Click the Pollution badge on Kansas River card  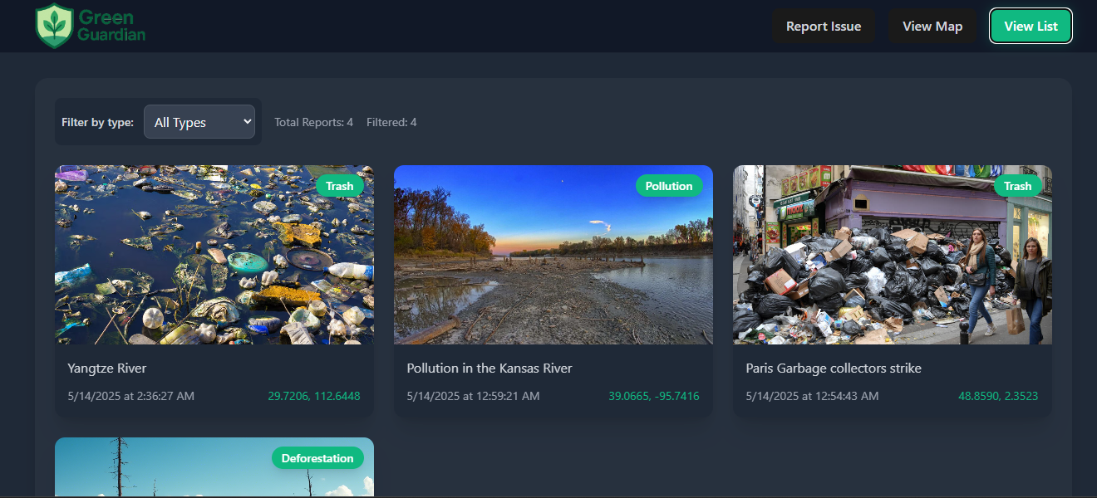tap(669, 186)
